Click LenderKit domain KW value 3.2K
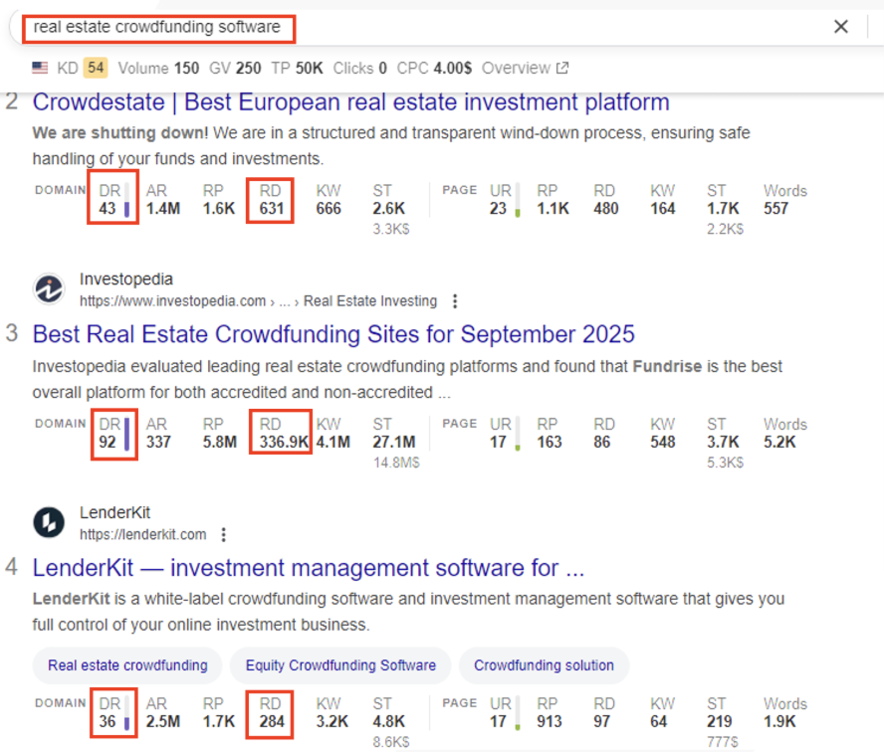 332,721
